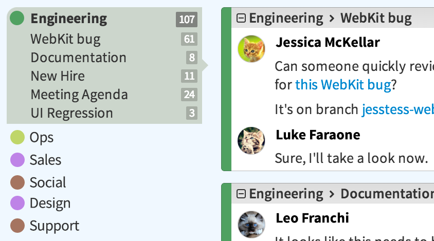This screenshot has width=434, height=241.
Task: Click Leo Franchi's avatar picture
Action: click(251, 225)
